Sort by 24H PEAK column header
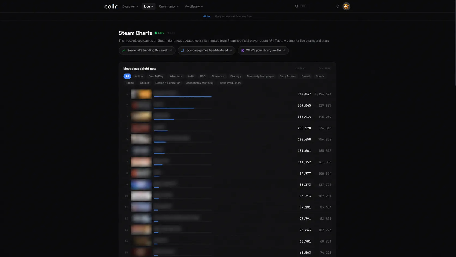The height and width of the screenshot is (257, 456). (325, 69)
